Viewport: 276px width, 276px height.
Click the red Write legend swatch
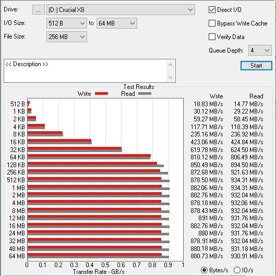[101, 94]
